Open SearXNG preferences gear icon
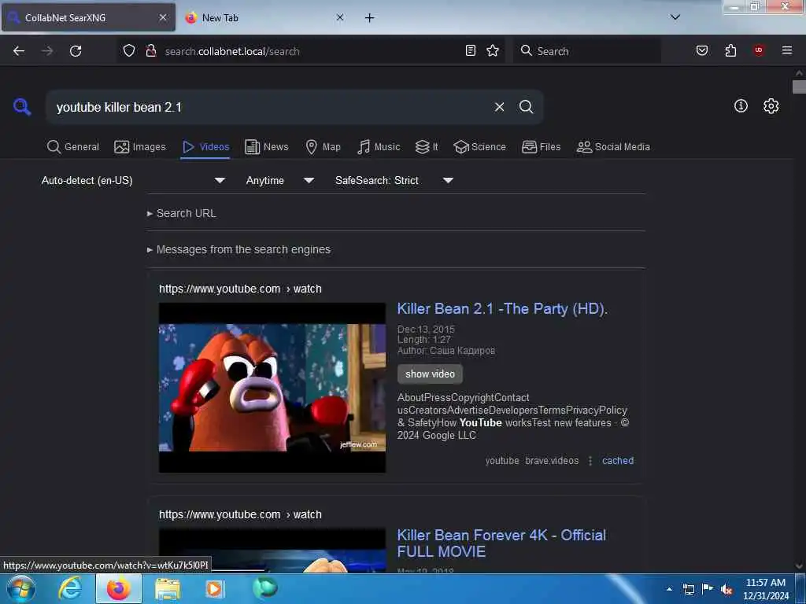This screenshot has height=604, width=806. click(771, 106)
